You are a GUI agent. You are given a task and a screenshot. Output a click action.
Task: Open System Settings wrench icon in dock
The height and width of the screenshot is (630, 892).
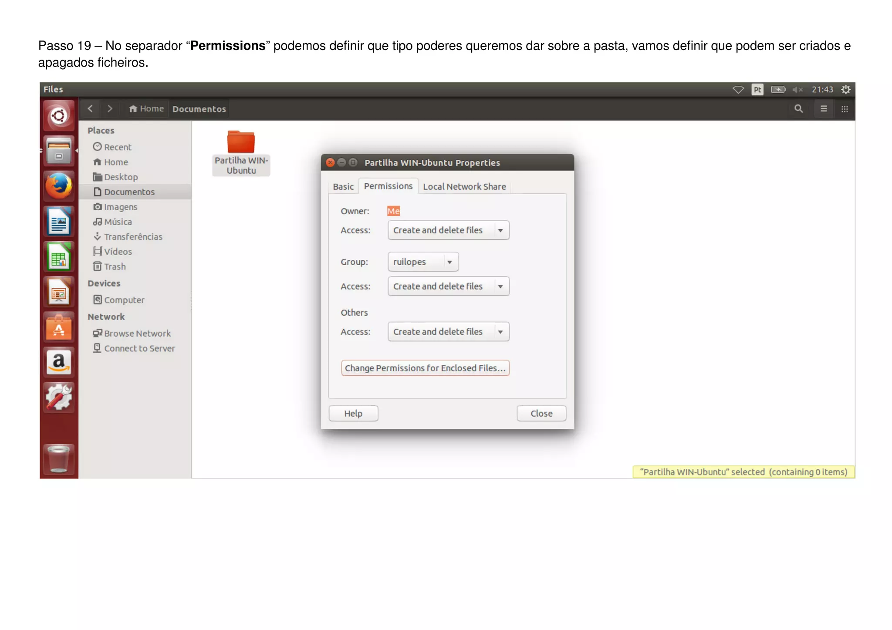point(59,397)
